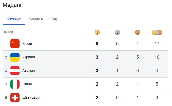172x106 pixels.
Task: Click the Призер column header
Action: coord(8,32)
